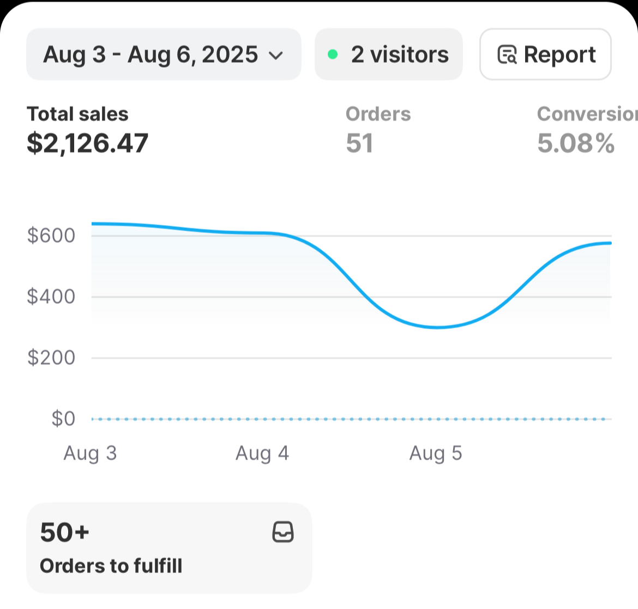
Task: Click the $2,126.47 total sales amount
Action: click(87, 143)
